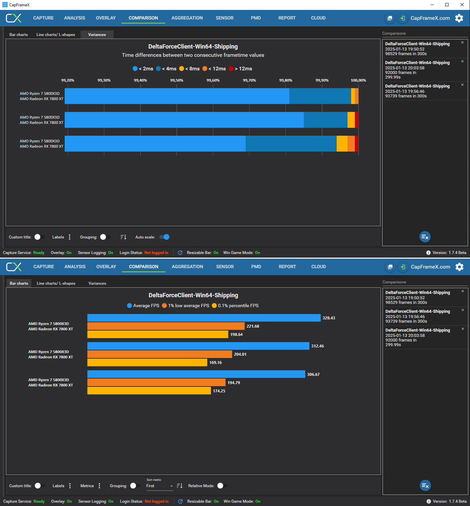This screenshot has width=470, height=506.
Task: Remove 20:03:58 comparison in bottom window
Action: pyautogui.click(x=463, y=329)
